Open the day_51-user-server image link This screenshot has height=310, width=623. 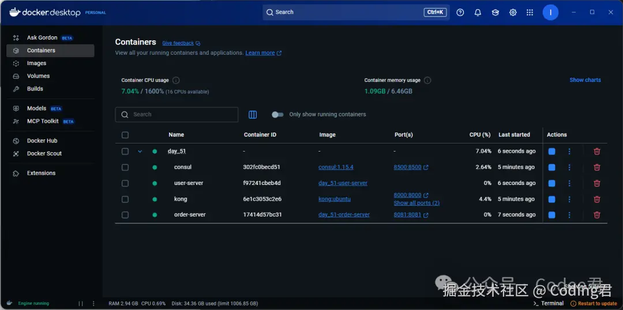click(343, 183)
